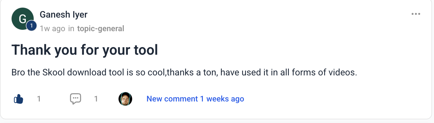
Task: Like the post with thumbs-up icon
Action: coord(18,99)
